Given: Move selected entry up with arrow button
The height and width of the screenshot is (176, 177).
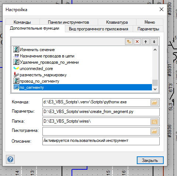Looking at the screenshot, I should tap(146, 41).
